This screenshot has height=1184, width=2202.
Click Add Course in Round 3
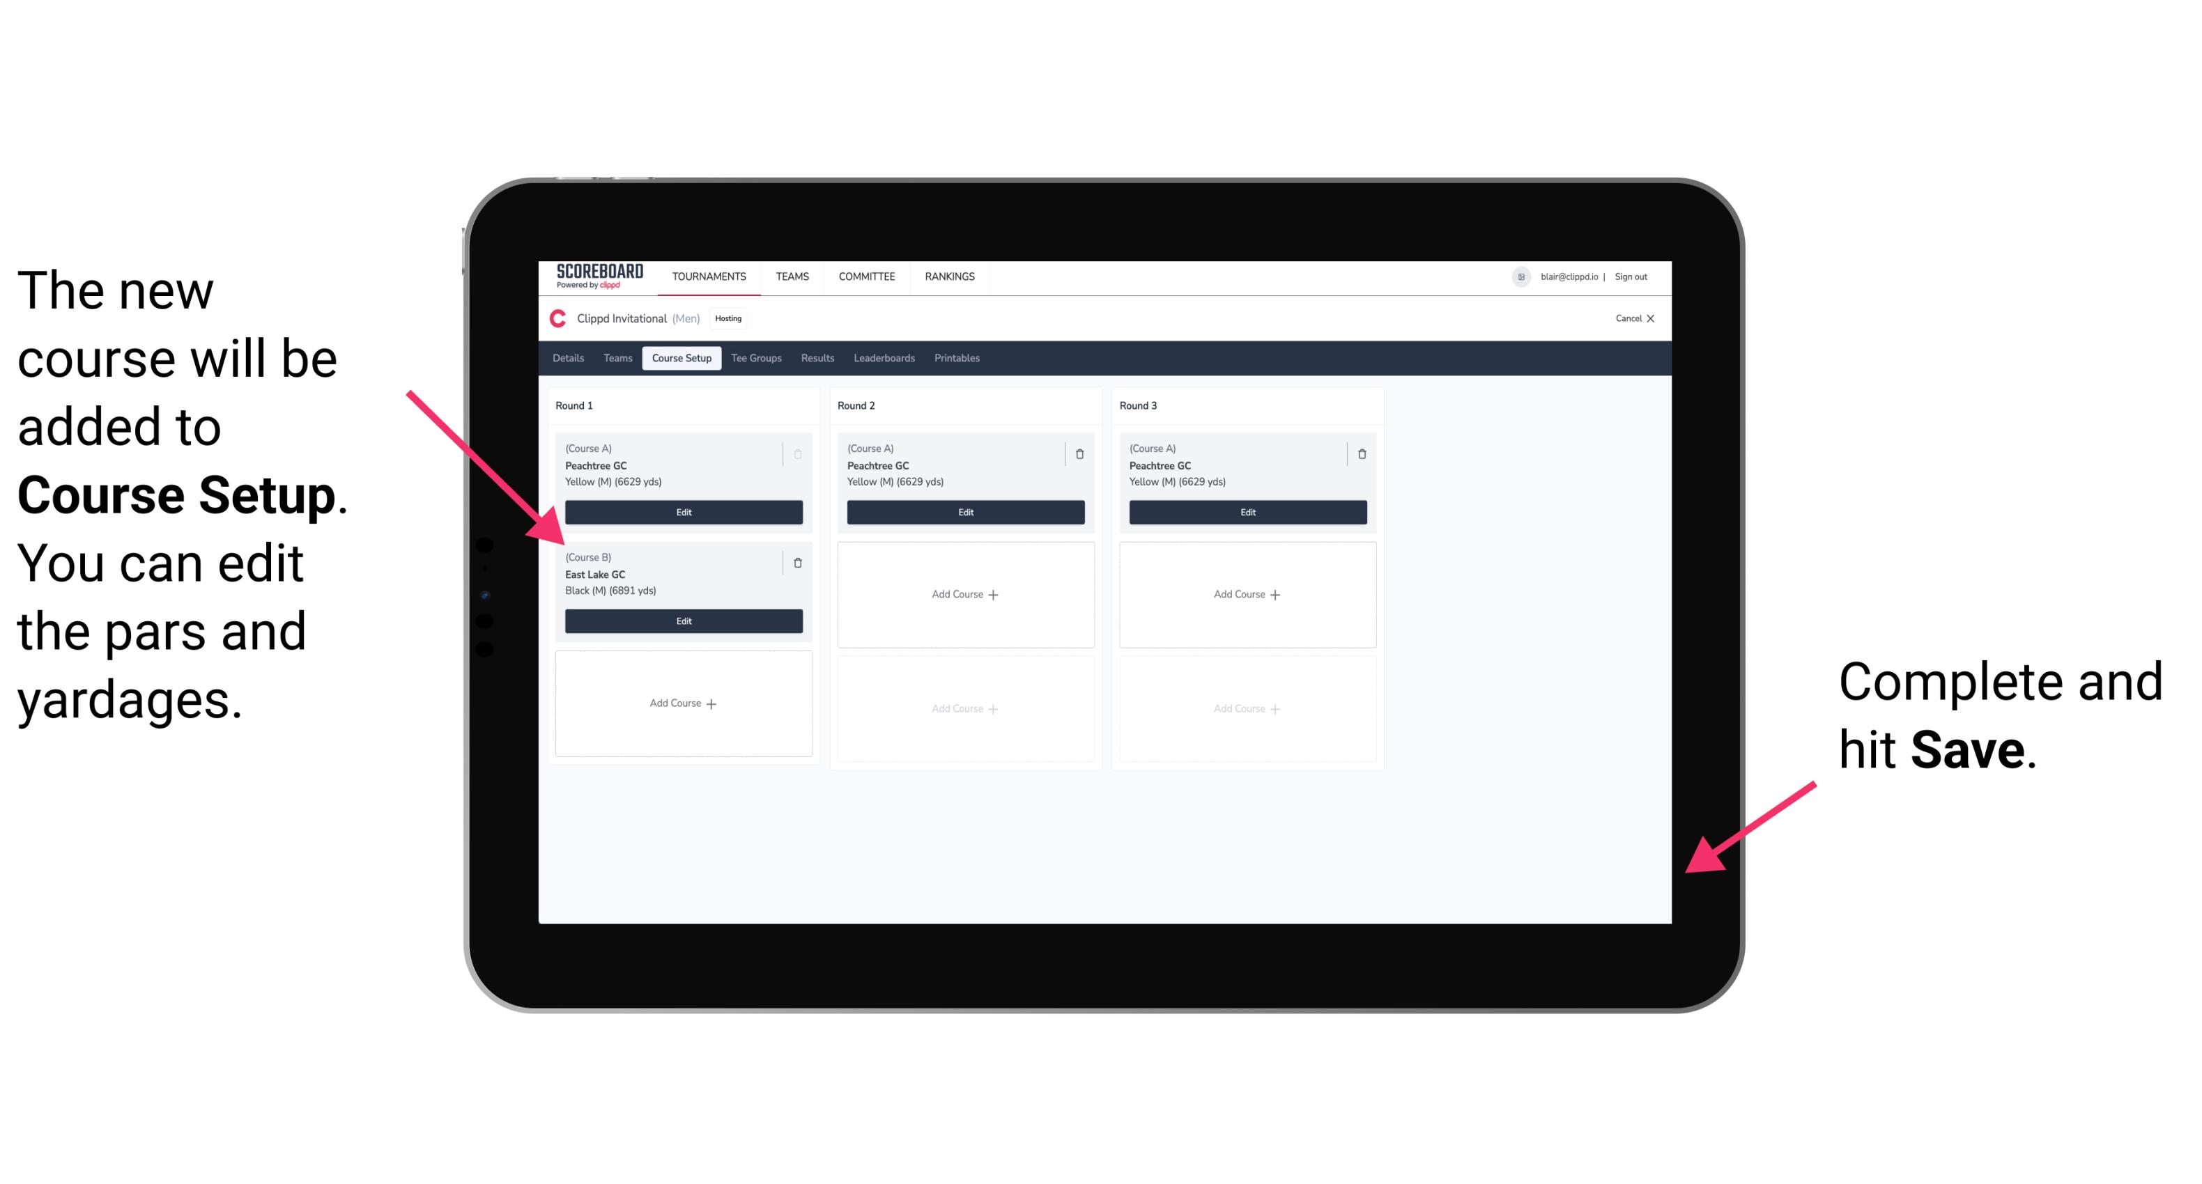(1245, 593)
